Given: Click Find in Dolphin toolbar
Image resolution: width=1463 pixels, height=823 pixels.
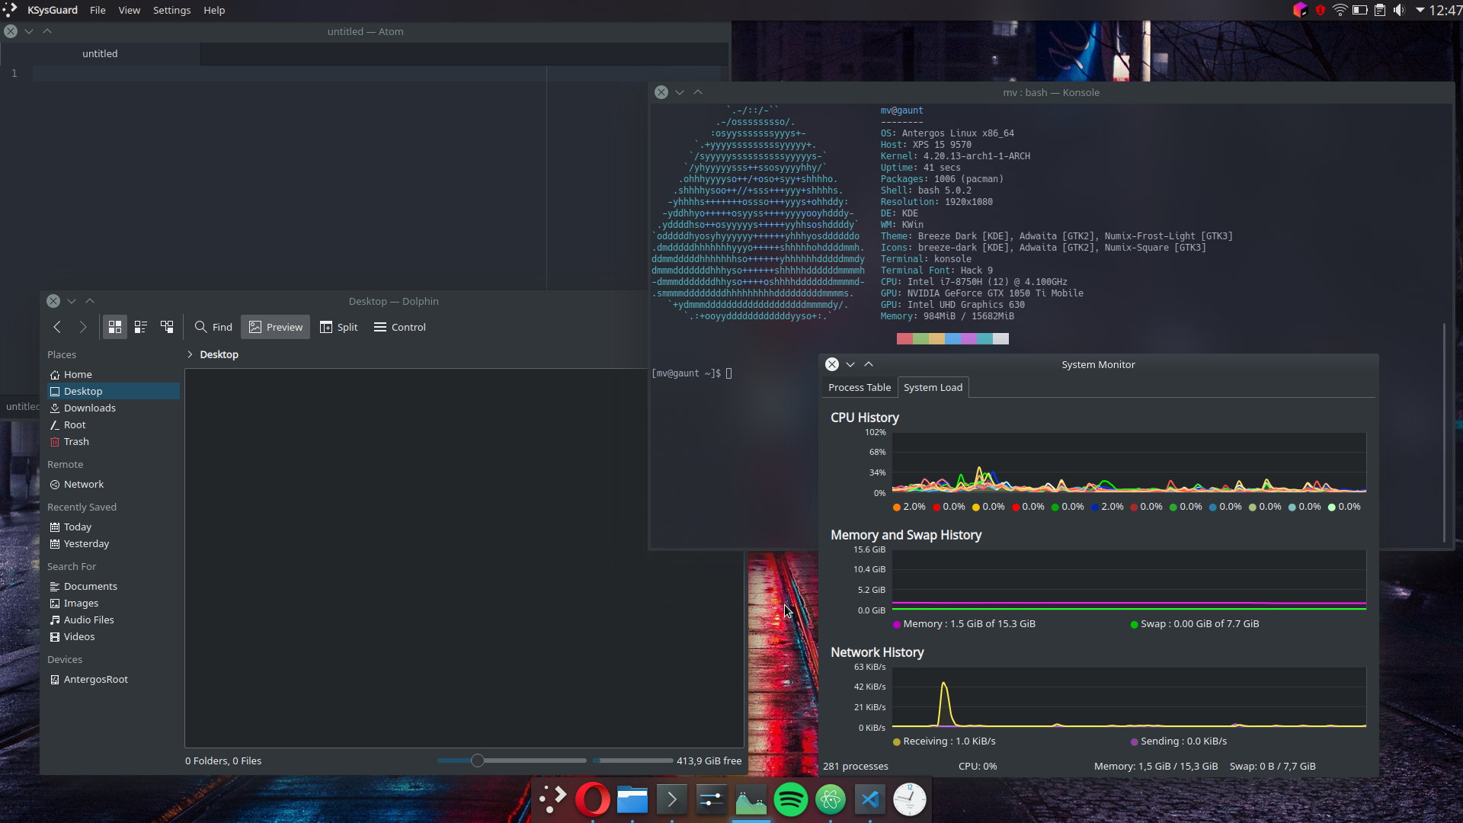Looking at the screenshot, I should 213,327.
